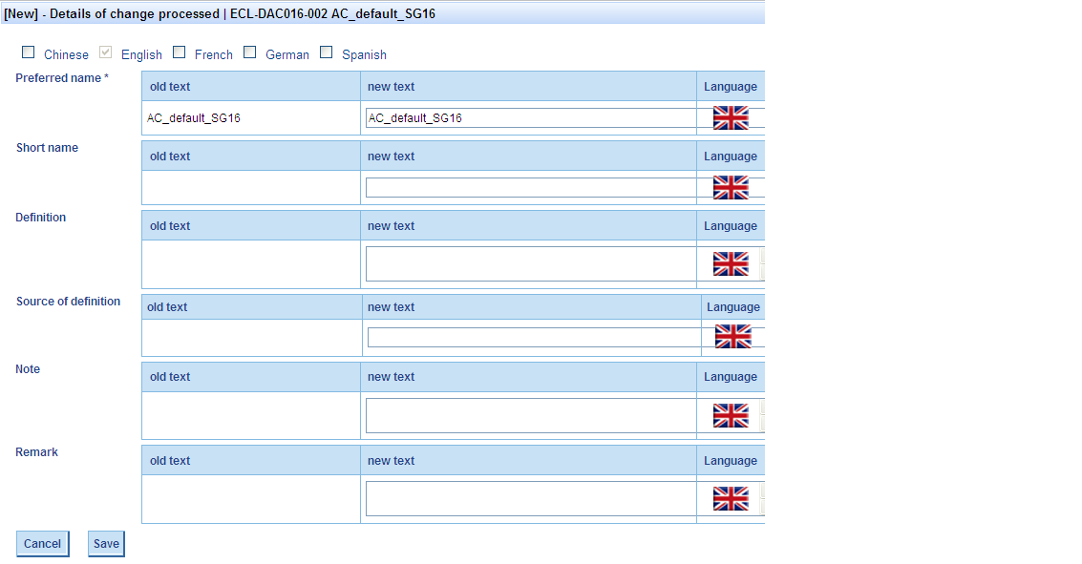Click the UK flag in Preferred name row
The image size is (1082, 564).
(731, 118)
